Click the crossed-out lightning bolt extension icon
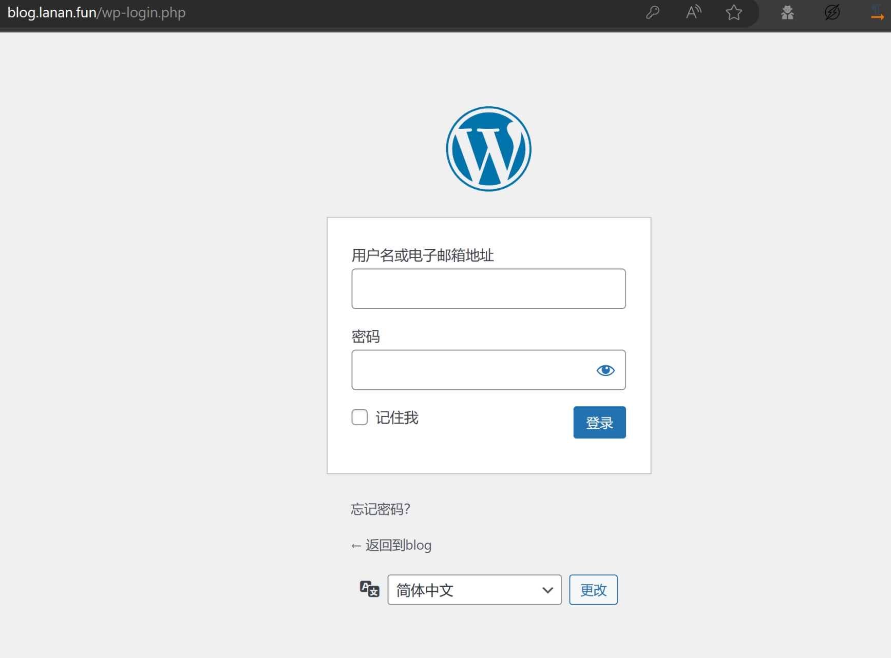The height and width of the screenshot is (658, 891). click(832, 12)
